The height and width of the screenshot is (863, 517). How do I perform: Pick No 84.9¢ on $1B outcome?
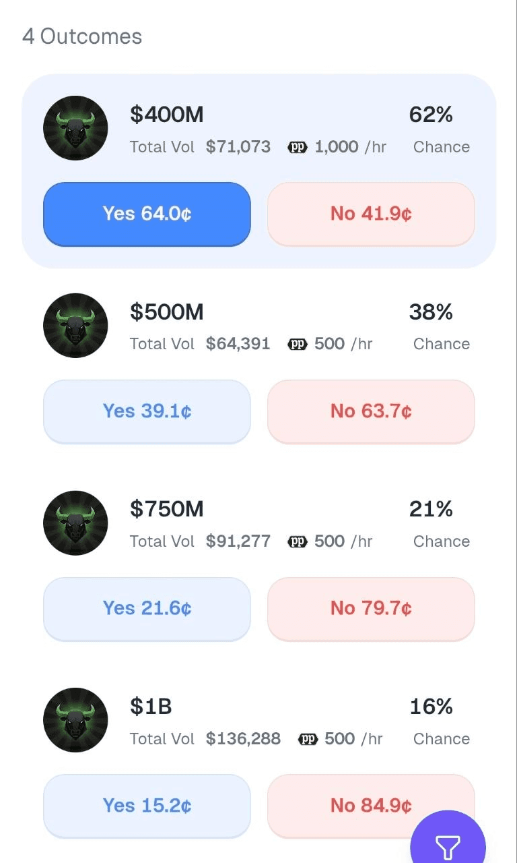[x=371, y=806]
